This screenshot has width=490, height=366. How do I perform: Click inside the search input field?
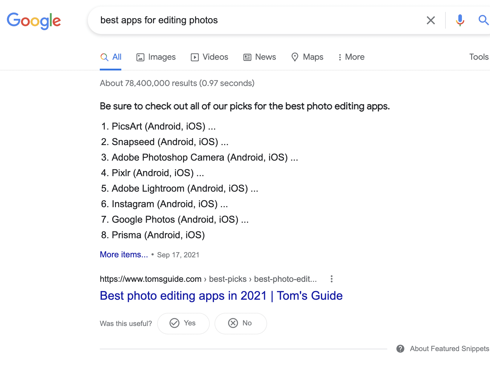(209, 20)
